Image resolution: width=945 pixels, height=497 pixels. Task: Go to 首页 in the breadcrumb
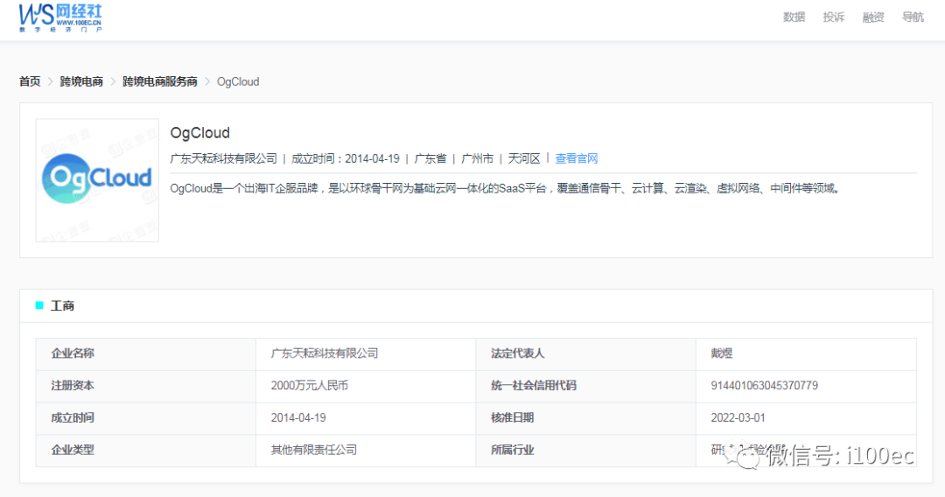(x=30, y=81)
